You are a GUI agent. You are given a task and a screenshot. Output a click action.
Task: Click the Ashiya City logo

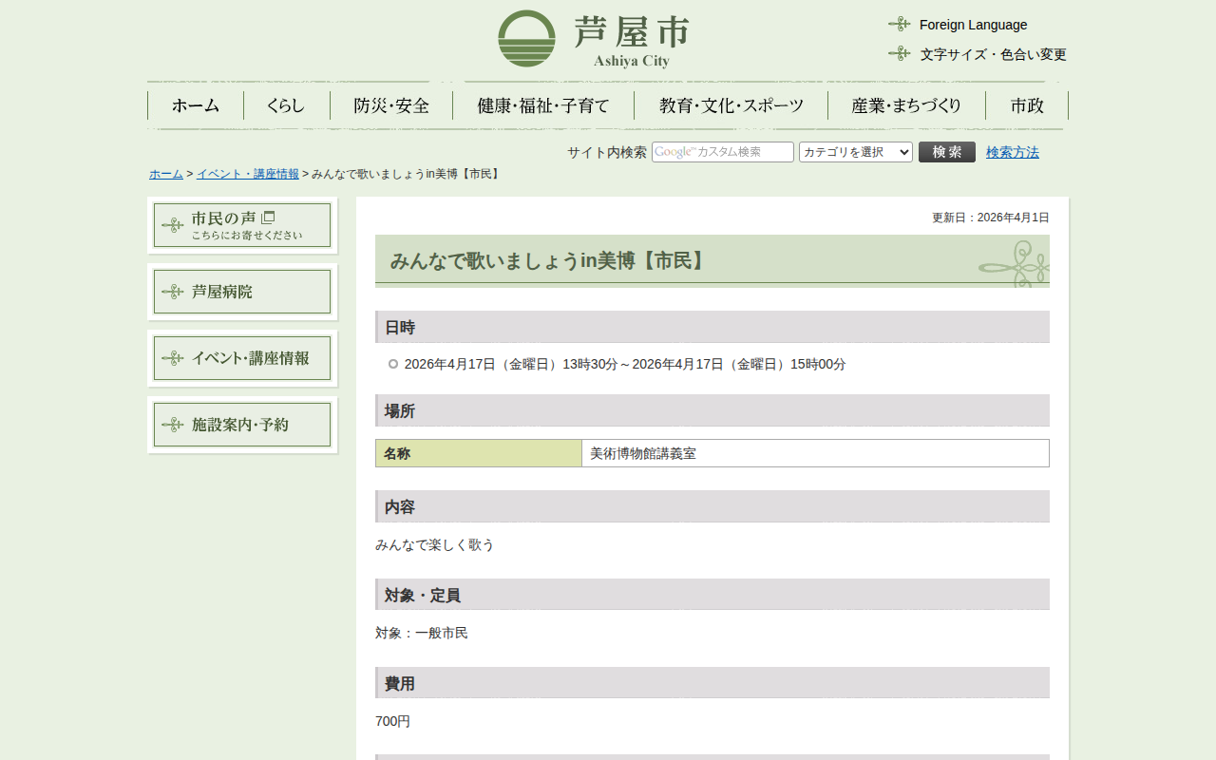(x=593, y=39)
